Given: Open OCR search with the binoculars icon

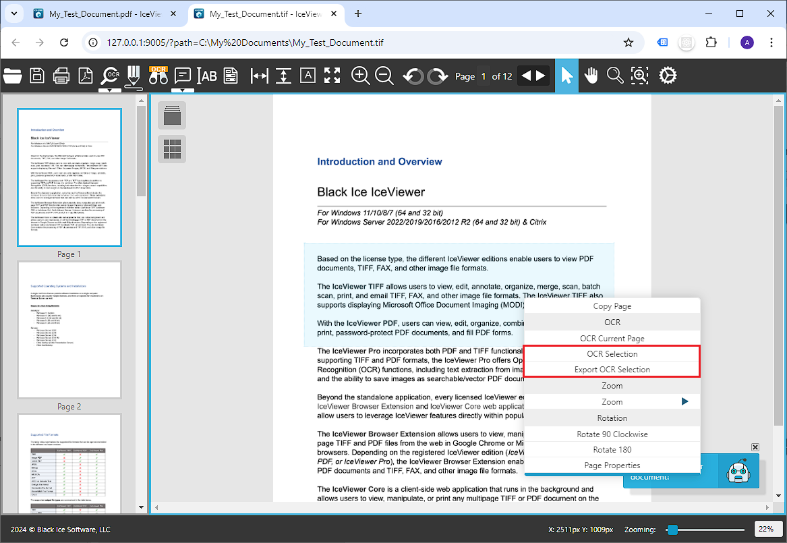Looking at the screenshot, I should pyautogui.click(x=158, y=76).
